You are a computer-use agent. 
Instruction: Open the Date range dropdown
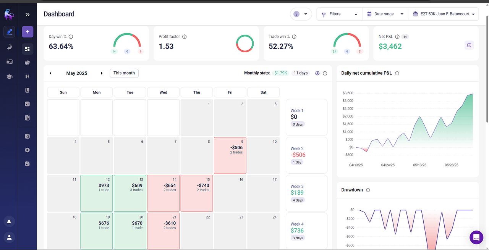[x=383, y=14]
